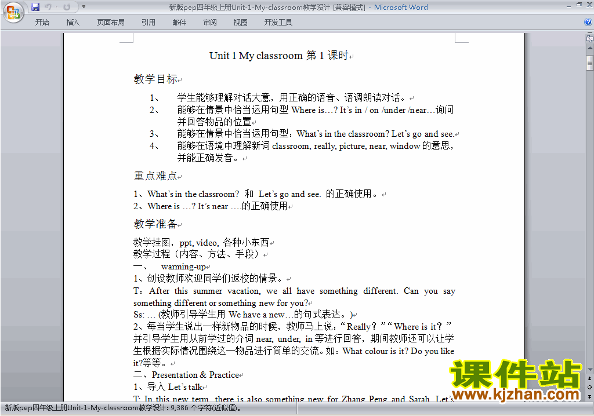The image size is (594, 416).
Task: Click the scrollbar up arrow
Action: tap(590, 48)
